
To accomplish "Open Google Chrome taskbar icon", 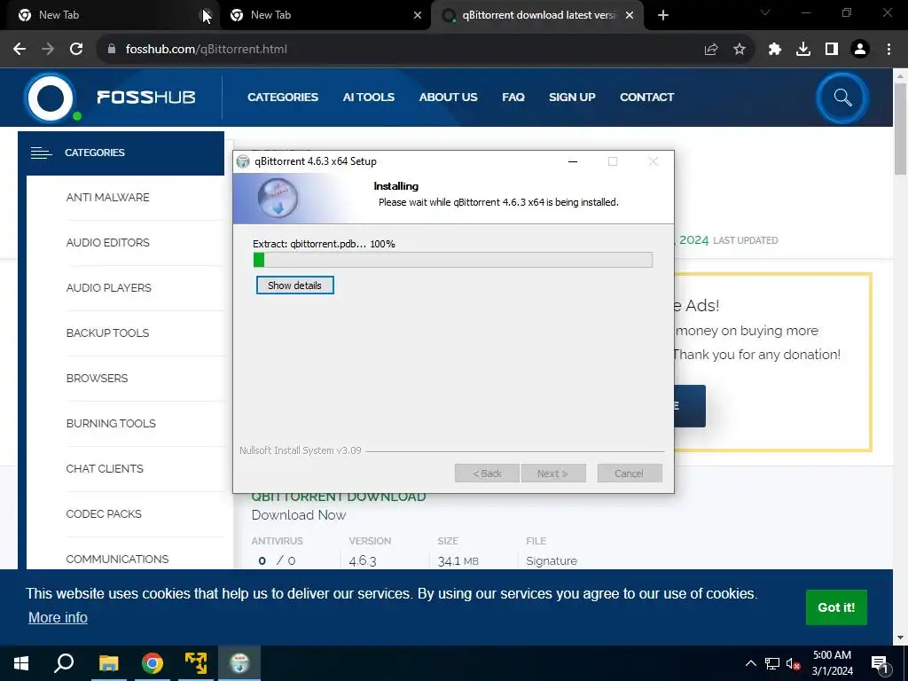I will (x=153, y=663).
